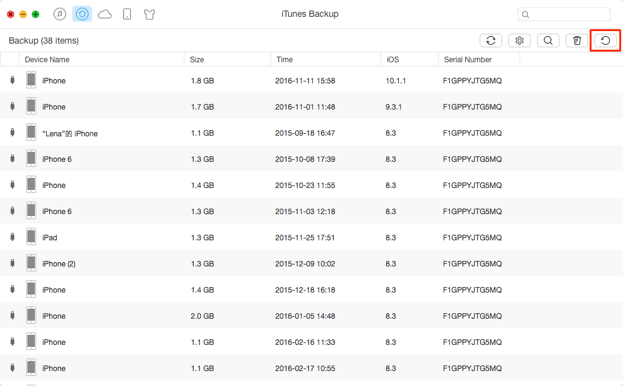This screenshot has height=386, width=623.
Task: Click the magnifier search backup button
Action: [548, 40]
